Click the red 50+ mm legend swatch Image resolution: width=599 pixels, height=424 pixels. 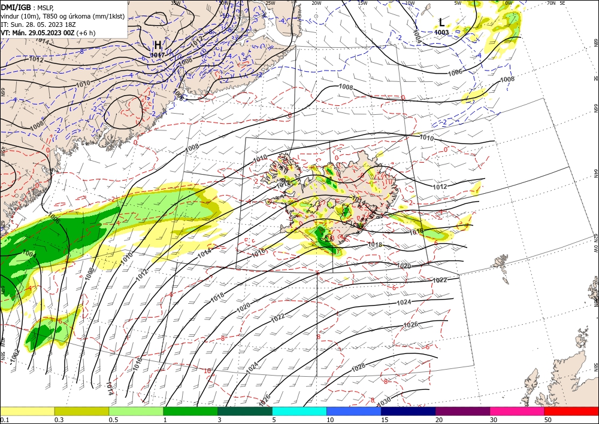tap(571, 411)
